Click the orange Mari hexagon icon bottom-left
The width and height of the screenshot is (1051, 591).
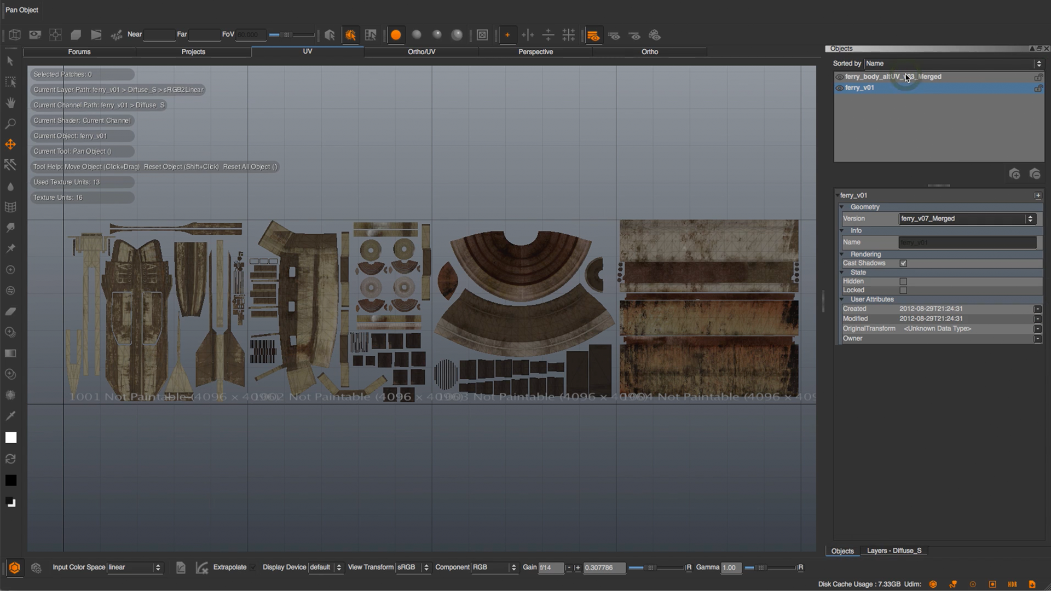[x=15, y=568]
